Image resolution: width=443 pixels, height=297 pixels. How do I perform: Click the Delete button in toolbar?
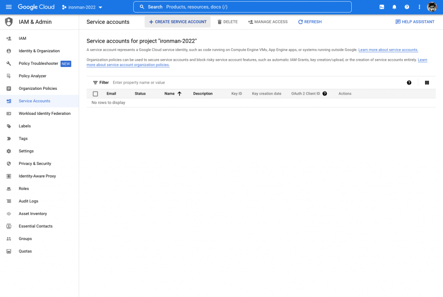(x=228, y=22)
